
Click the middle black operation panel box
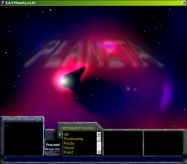(x=123, y=143)
